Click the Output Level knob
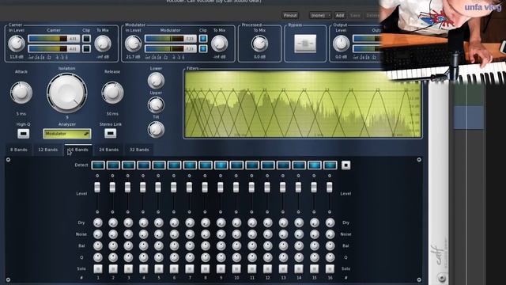This screenshot has height=285, width=506. (341, 44)
